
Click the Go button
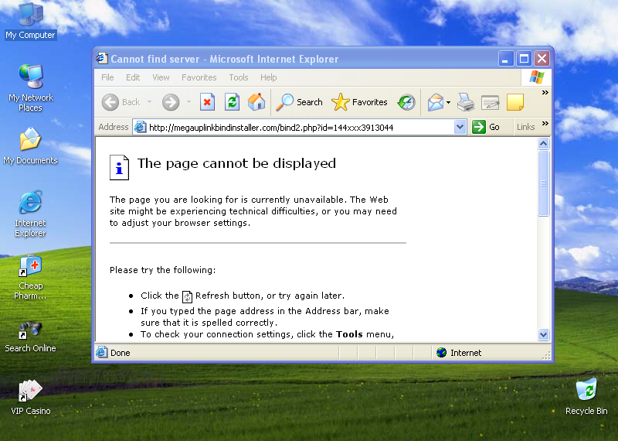(486, 127)
